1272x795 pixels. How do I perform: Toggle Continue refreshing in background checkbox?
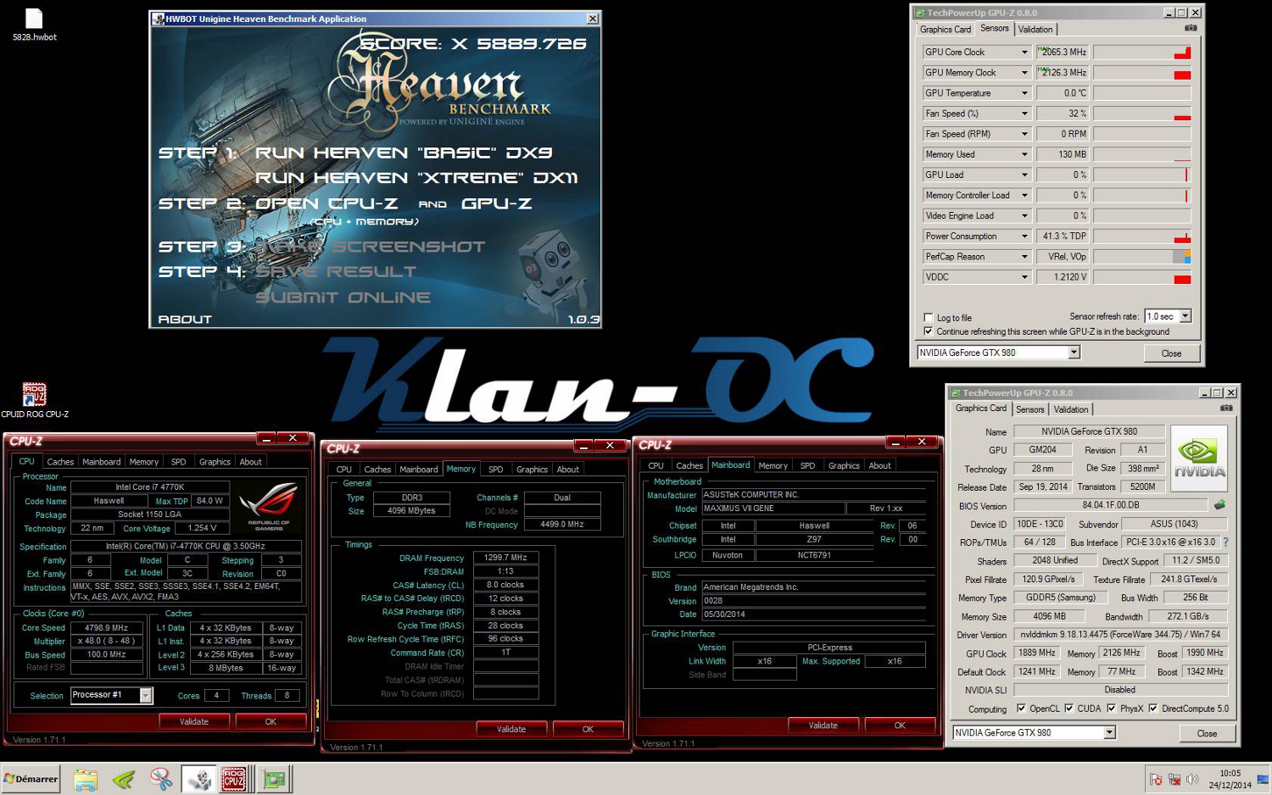(x=929, y=331)
